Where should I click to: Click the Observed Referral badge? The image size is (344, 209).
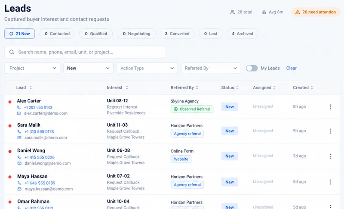click(192, 109)
